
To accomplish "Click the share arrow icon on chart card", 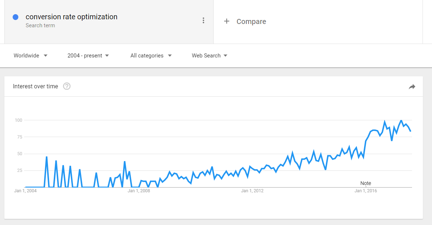I will coord(412,87).
